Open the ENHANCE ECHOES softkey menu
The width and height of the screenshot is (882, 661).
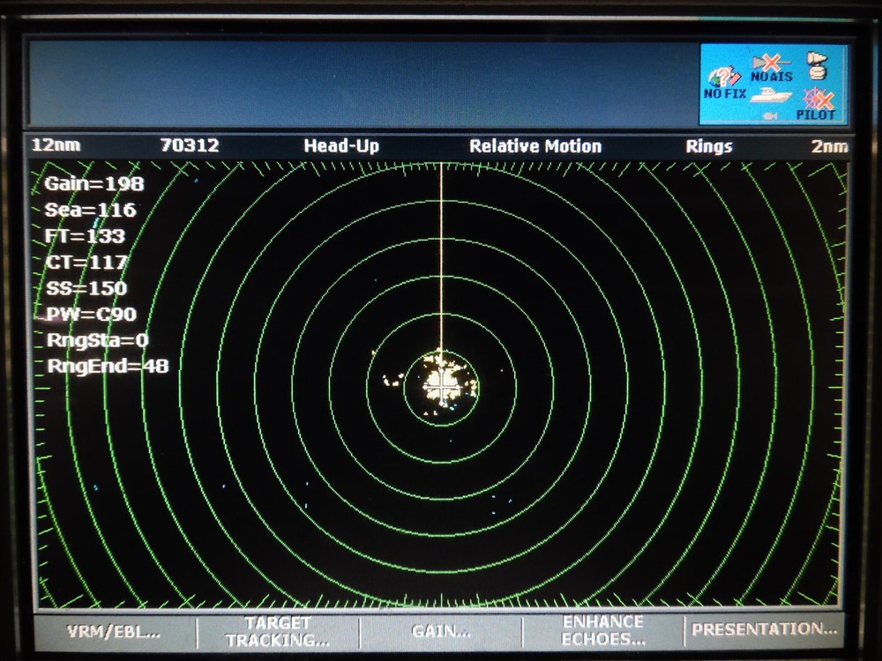tap(603, 631)
